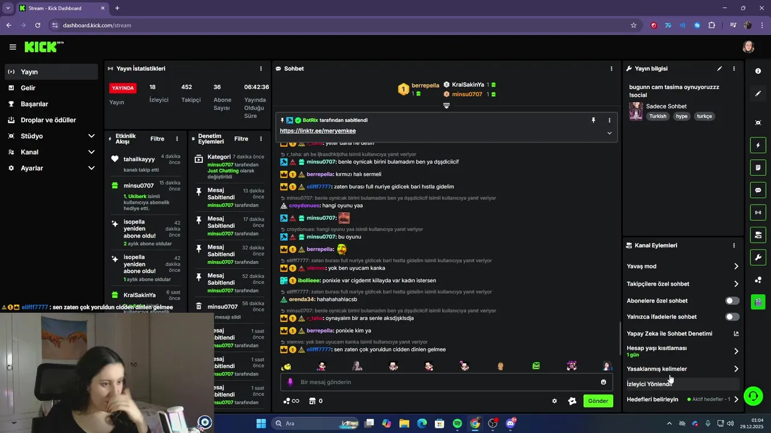The height and width of the screenshot is (433, 771).
Task: Click the wrench icon in right toolbar
Action: click(758, 257)
